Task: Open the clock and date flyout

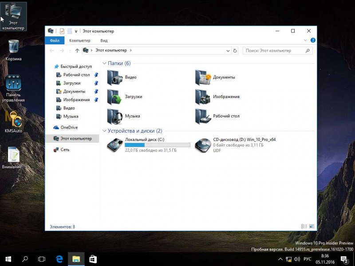Action: pos(325,259)
